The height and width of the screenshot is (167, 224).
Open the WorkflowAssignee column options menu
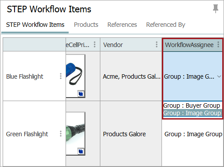tap(218, 44)
